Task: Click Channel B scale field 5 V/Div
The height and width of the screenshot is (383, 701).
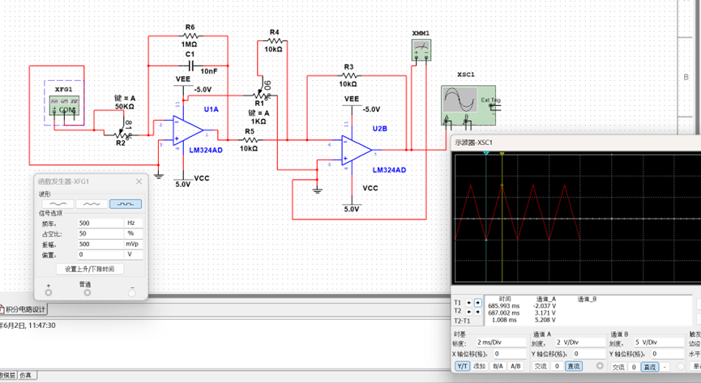Action: 659,343
